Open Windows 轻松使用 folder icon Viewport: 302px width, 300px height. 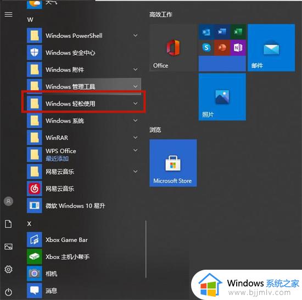click(35, 103)
